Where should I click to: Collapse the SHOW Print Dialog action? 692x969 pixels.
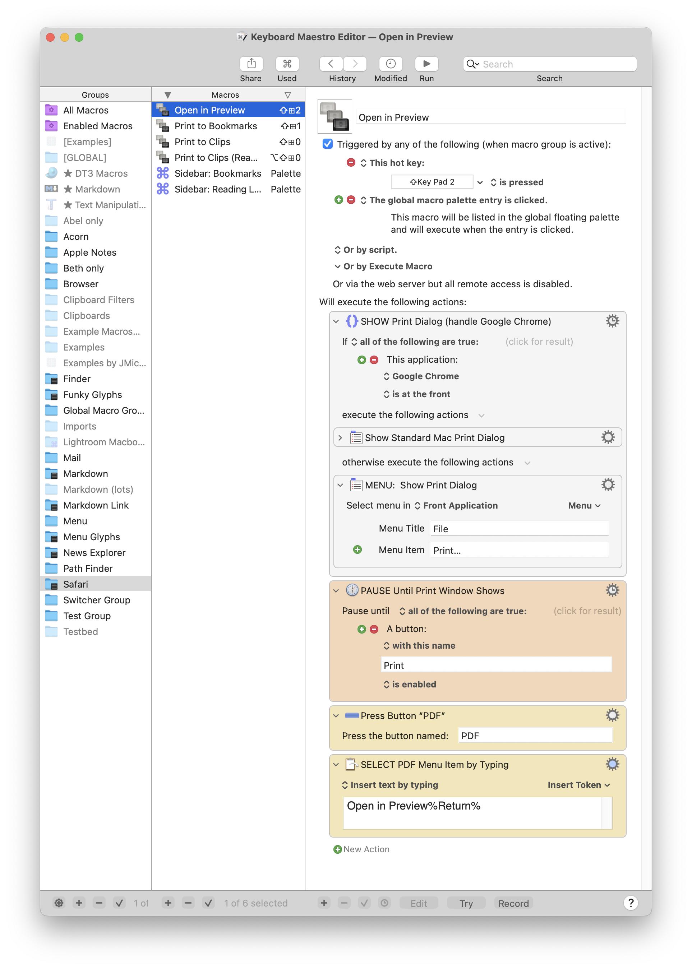tap(336, 321)
